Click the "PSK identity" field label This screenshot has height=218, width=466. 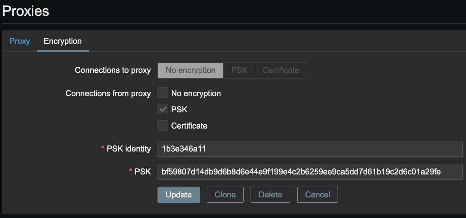tap(129, 149)
